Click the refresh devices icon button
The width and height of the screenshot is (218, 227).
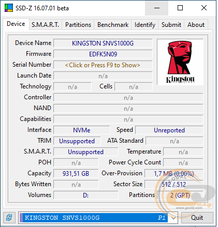(9, 218)
